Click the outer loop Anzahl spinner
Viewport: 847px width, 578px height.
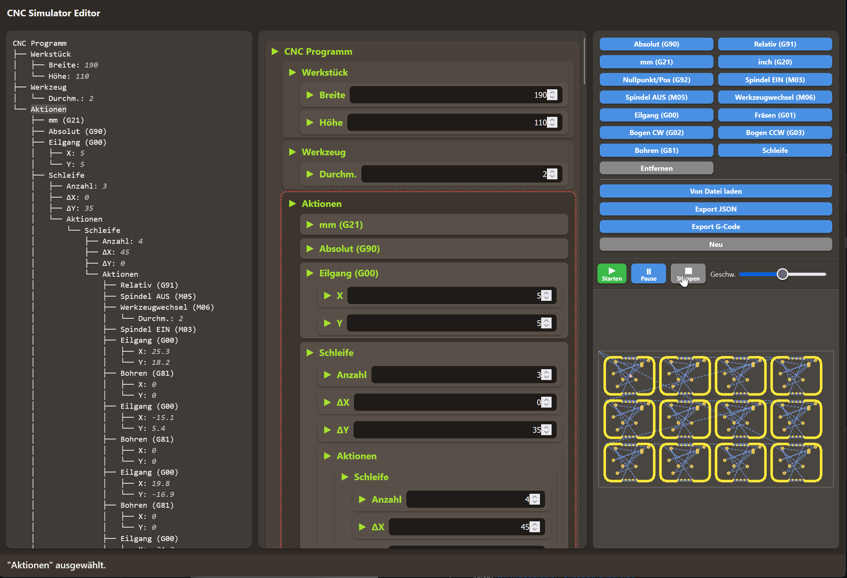[x=547, y=375]
